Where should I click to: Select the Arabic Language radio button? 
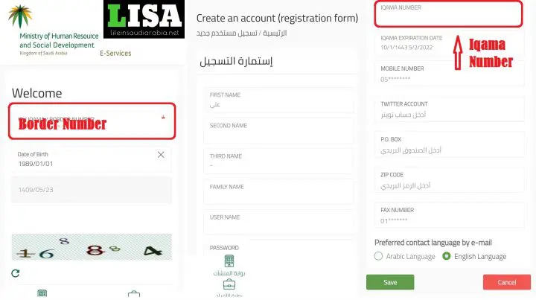point(378,256)
